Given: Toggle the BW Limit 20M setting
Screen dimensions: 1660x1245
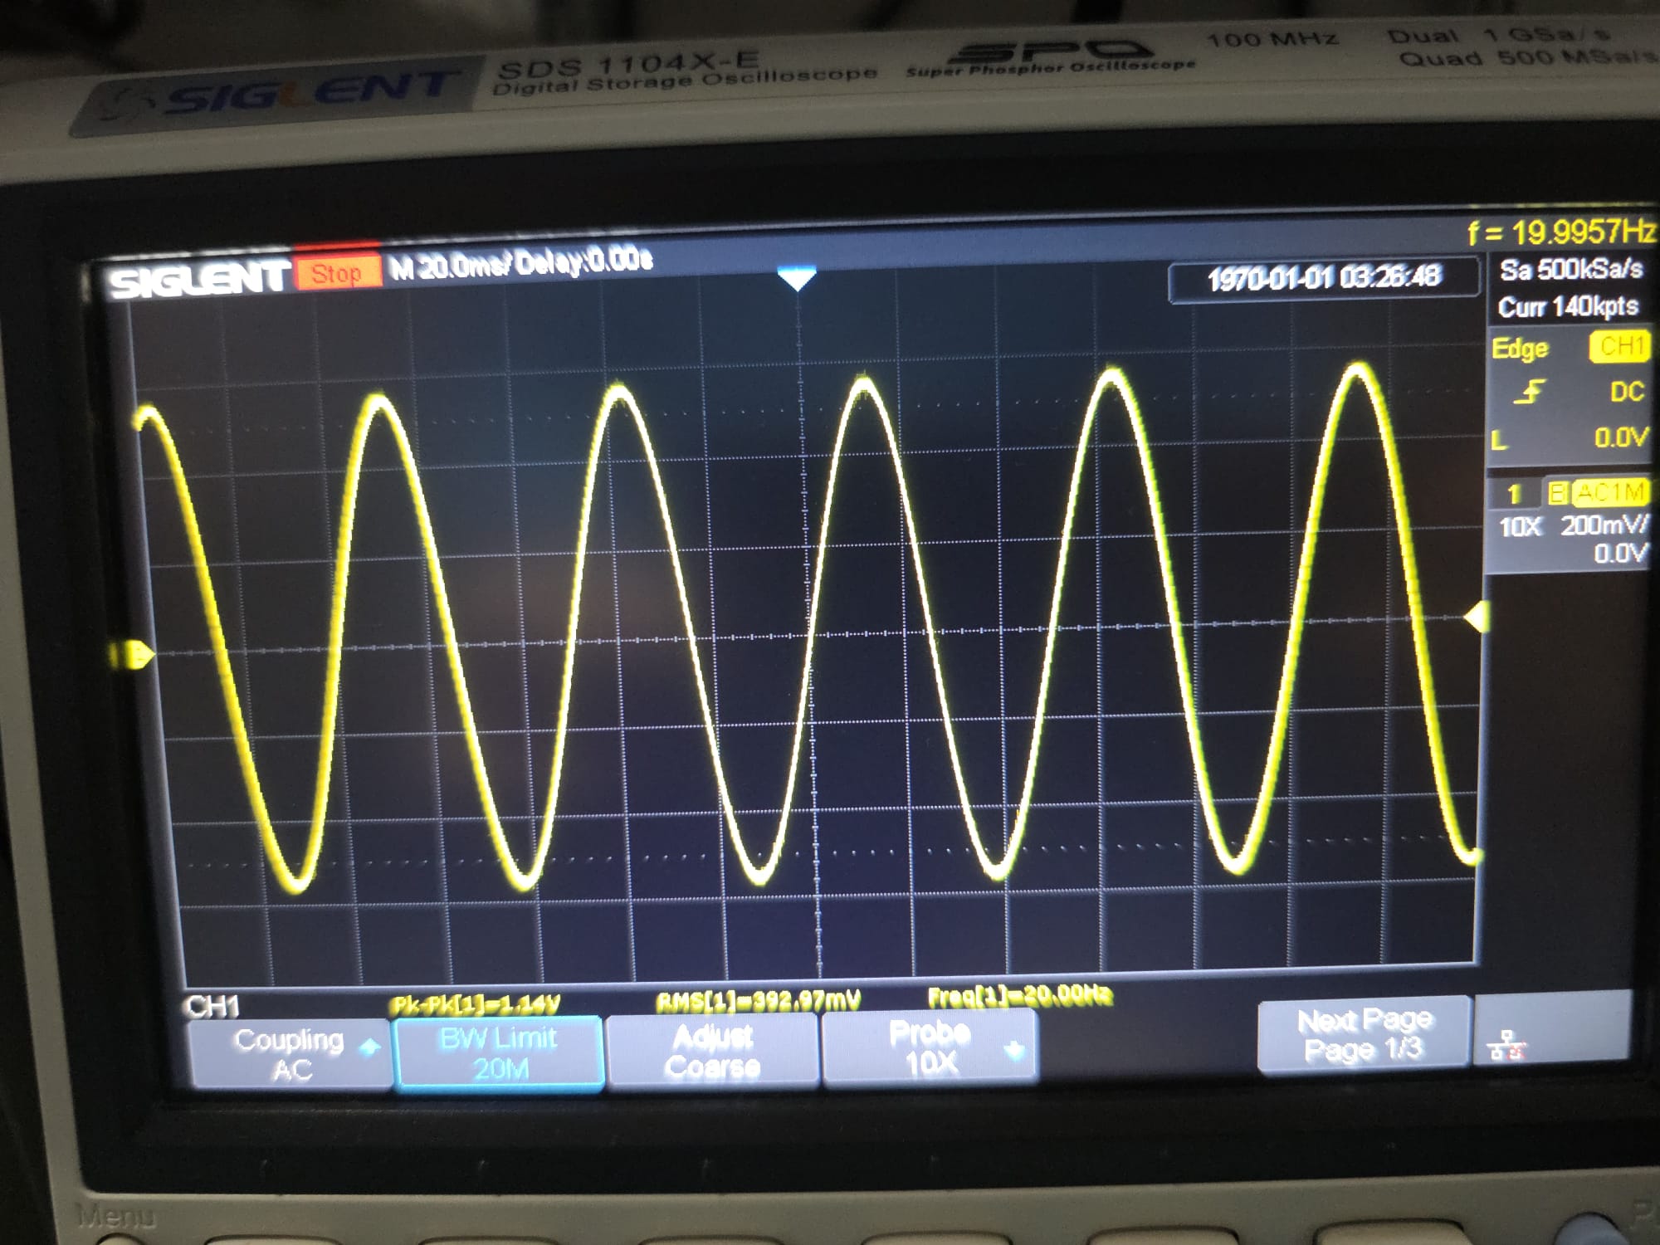Looking at the screenshot, I should [499, 1052].
